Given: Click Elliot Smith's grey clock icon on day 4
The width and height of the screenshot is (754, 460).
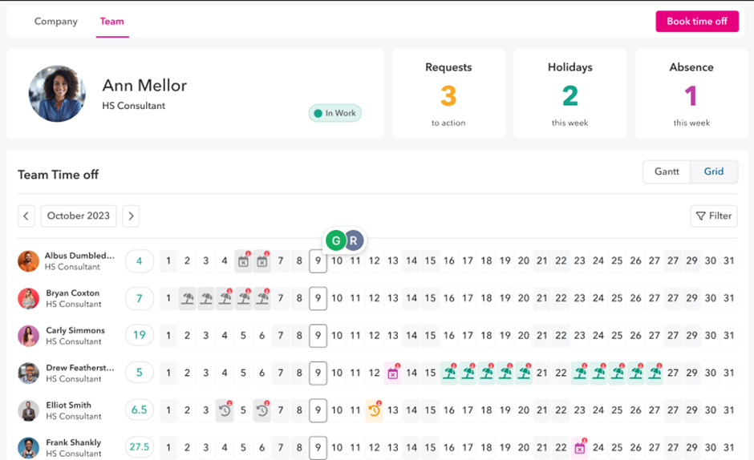Looking at the screenshot, I should 225,410.
